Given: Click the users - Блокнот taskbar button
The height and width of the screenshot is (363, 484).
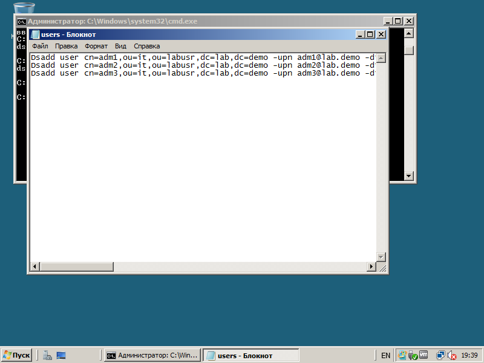Looking at the screenshot, I should (x=250, y=355).
